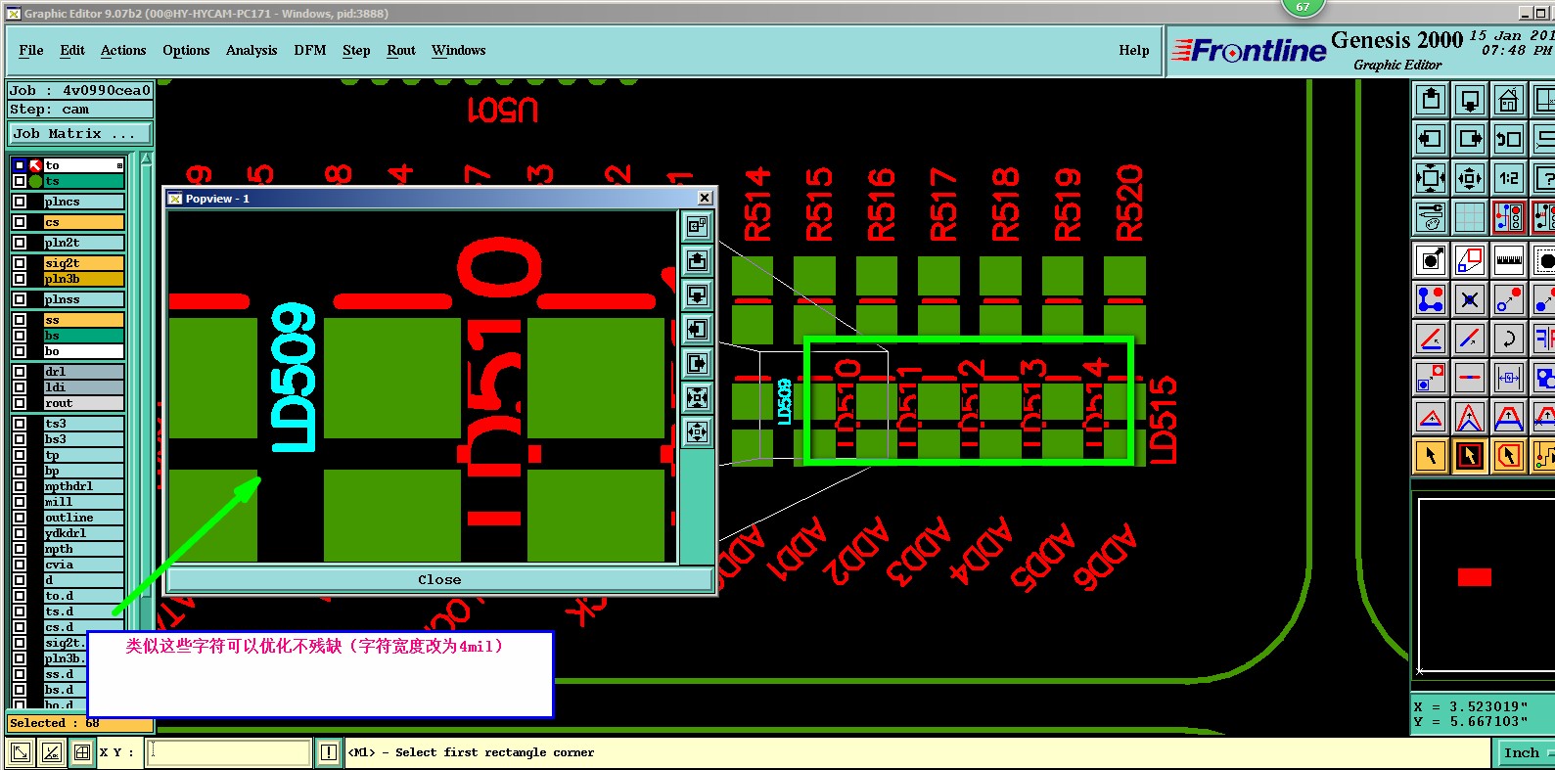
Task: Click the Job Matrix button
Action: (80, 134)
